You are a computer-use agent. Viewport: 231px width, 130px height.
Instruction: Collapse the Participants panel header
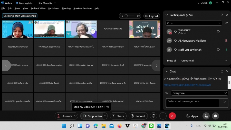click(x=167, y=15)
